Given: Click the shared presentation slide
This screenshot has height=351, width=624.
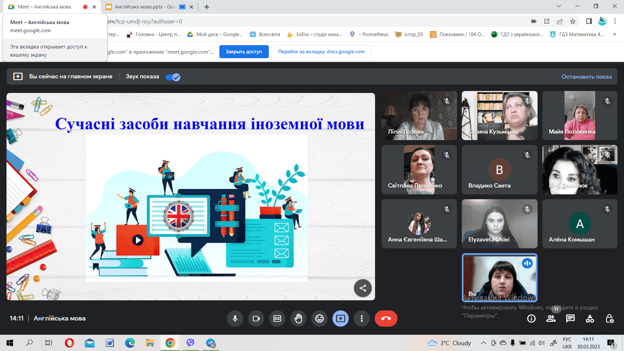Looking at the screenshot, I should (191, 197).
